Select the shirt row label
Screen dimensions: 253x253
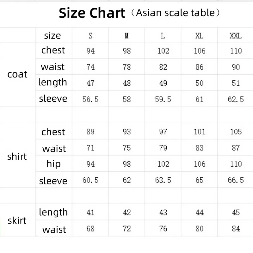(17, 157)
